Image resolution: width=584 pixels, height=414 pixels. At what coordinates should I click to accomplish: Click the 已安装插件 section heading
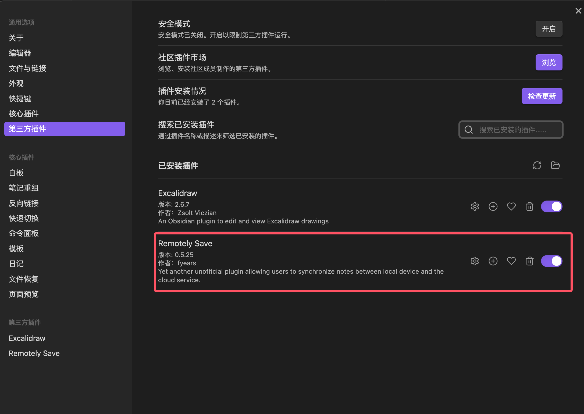178,166
